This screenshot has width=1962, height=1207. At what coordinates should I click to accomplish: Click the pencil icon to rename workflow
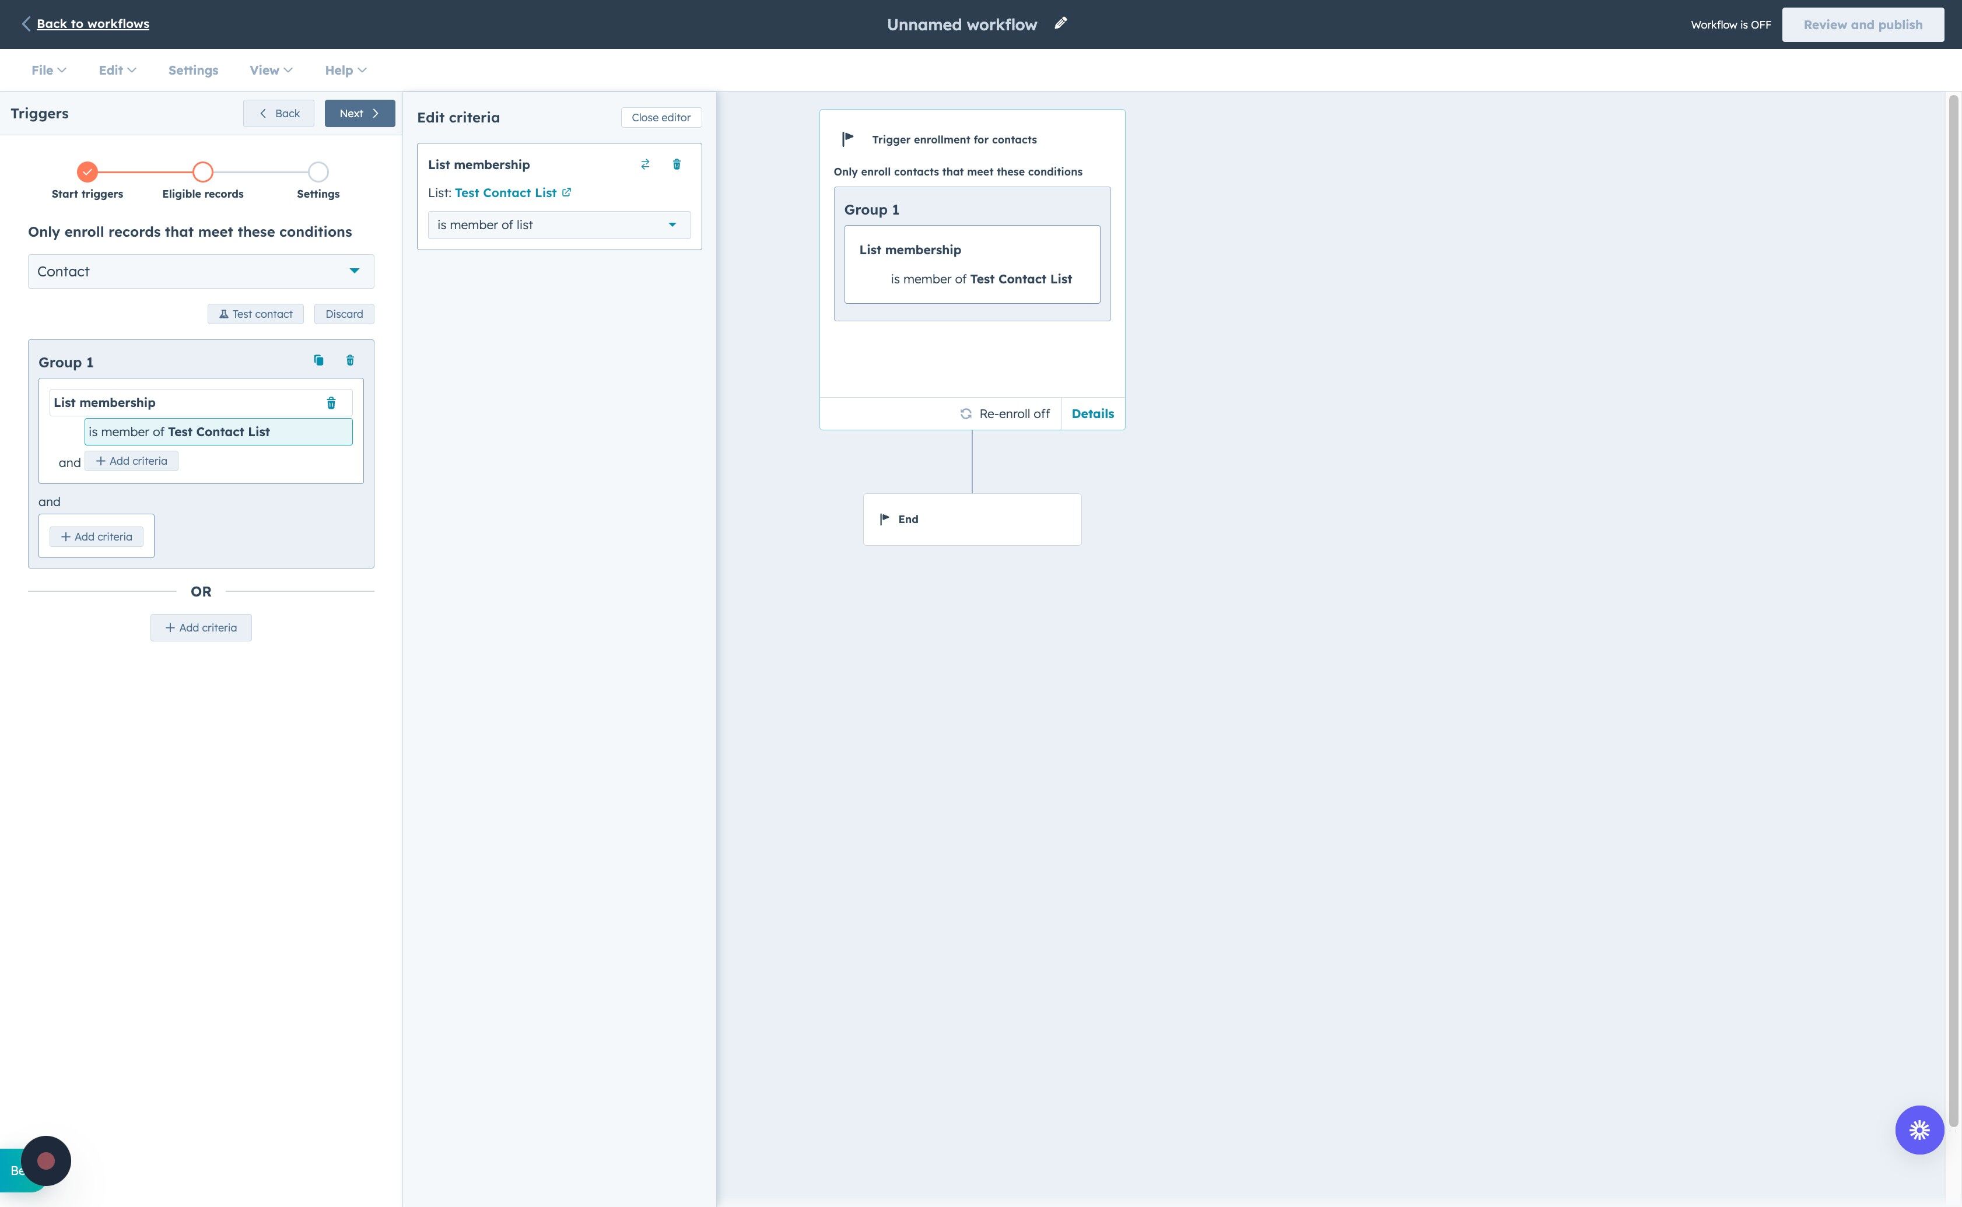coord(1060,23)
